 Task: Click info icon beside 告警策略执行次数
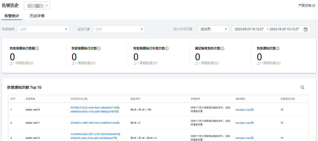click(x=99, y=48)
